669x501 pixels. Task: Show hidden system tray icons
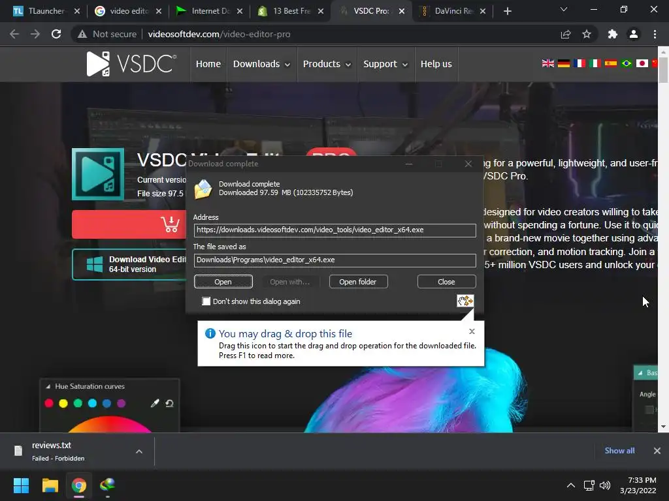tap(571, 485)
